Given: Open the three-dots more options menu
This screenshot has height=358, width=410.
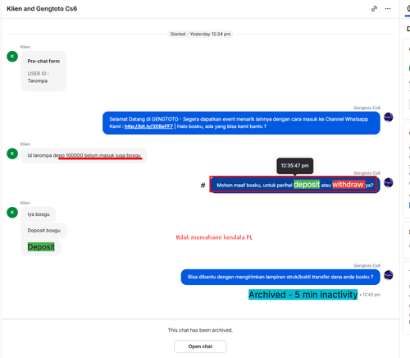Looking at the screenshot, I should click(x=388, y=9).
